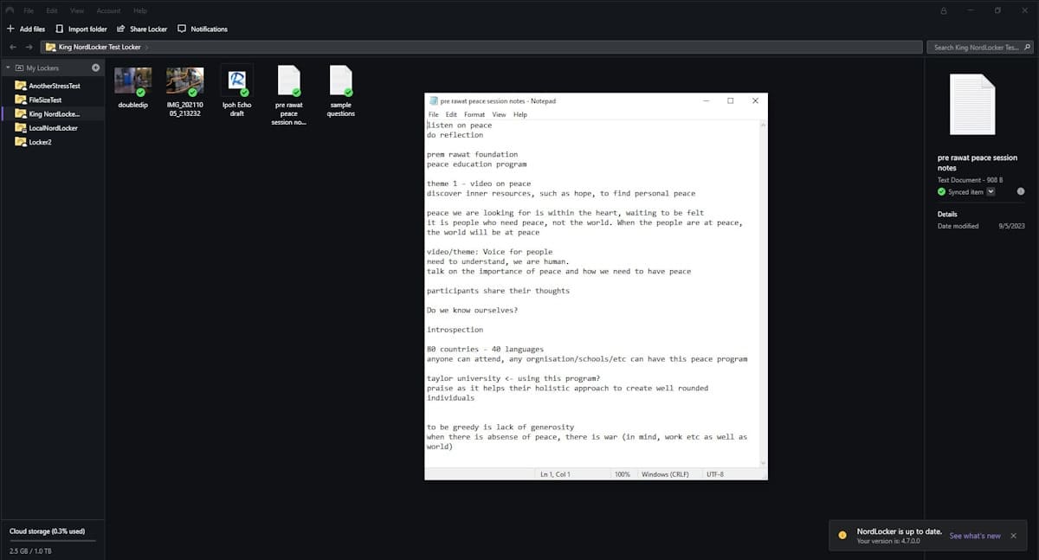Click the Import folder icon

(60, 29)
